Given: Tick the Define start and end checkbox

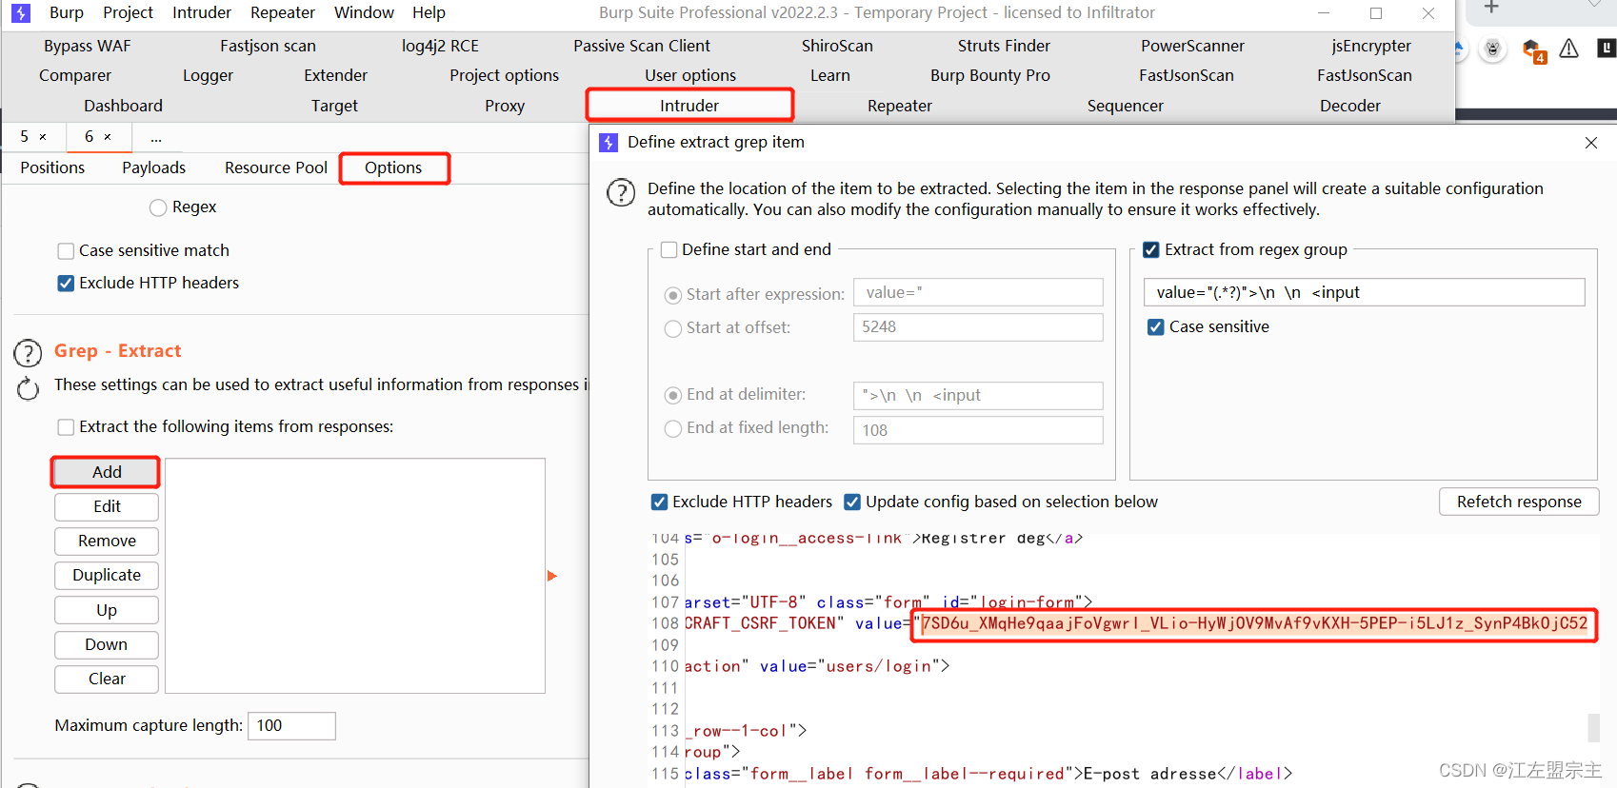Looking at the screenshot, I should 669,249.
